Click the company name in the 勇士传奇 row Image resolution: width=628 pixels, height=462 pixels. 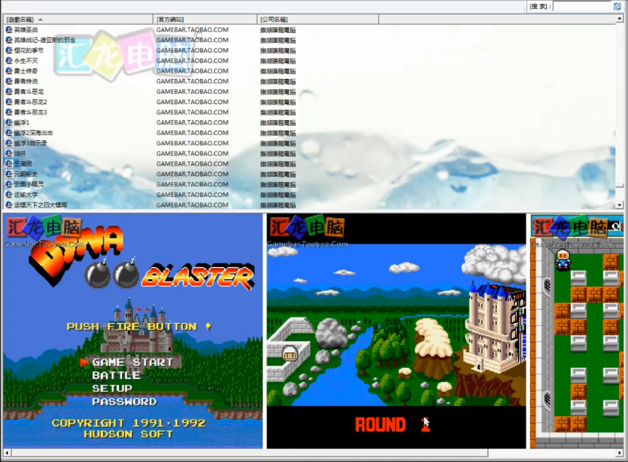point(278,71)
